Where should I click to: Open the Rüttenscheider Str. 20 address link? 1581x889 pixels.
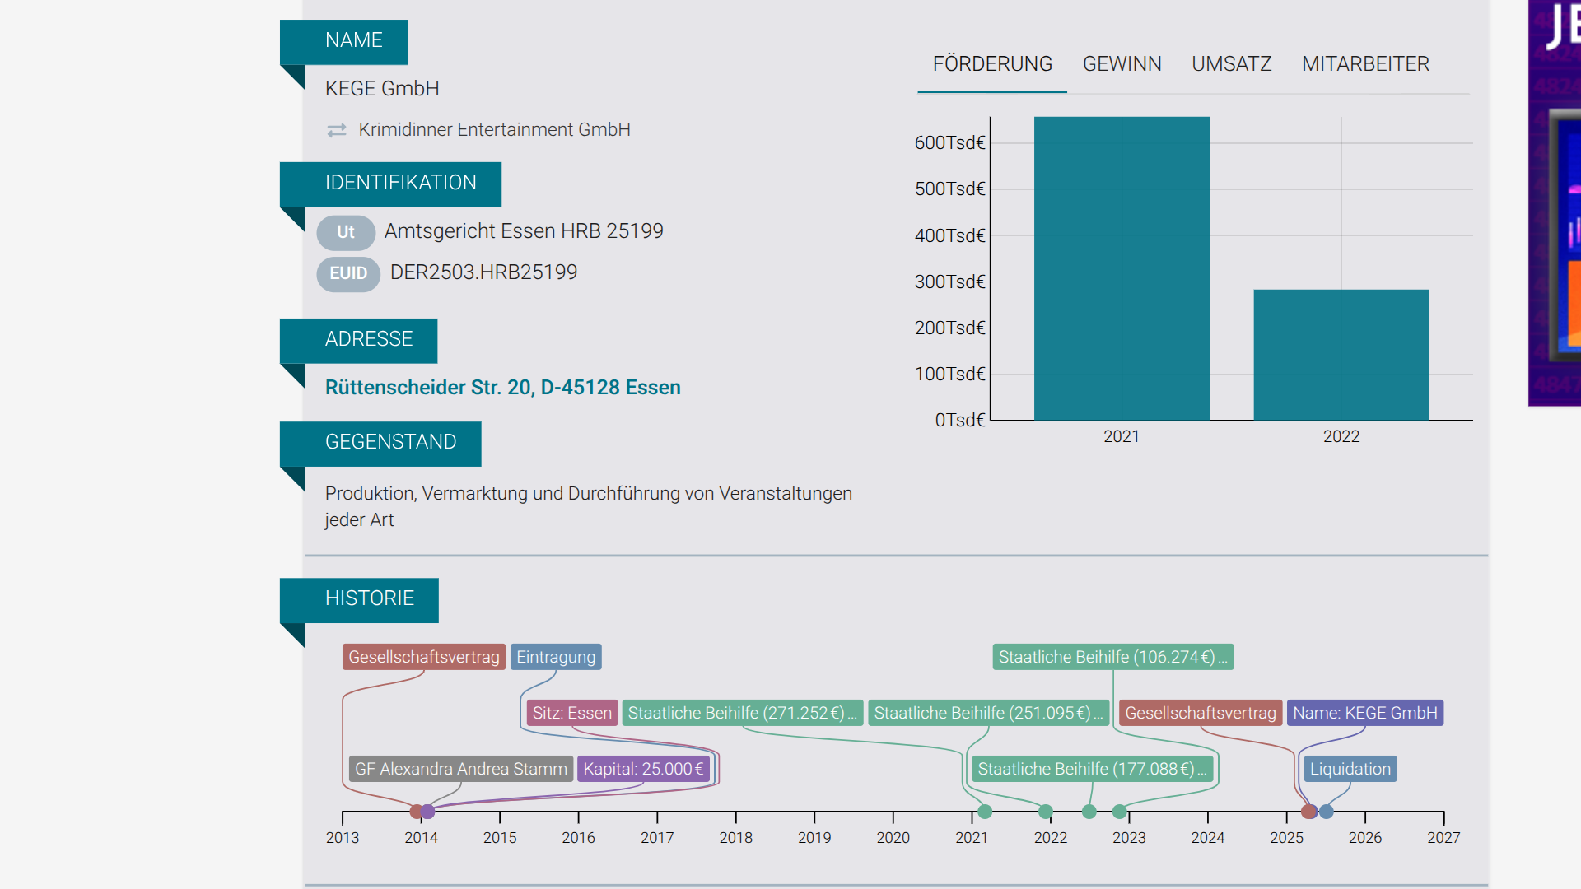coord(502,387)
